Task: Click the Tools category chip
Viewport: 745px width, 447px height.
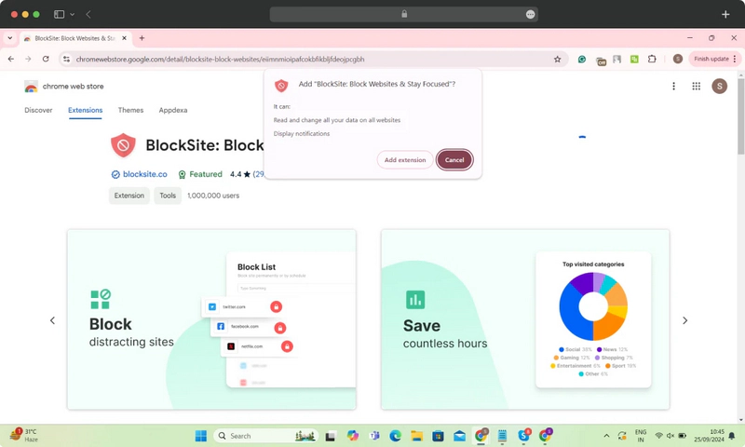Action: point(168,196)
